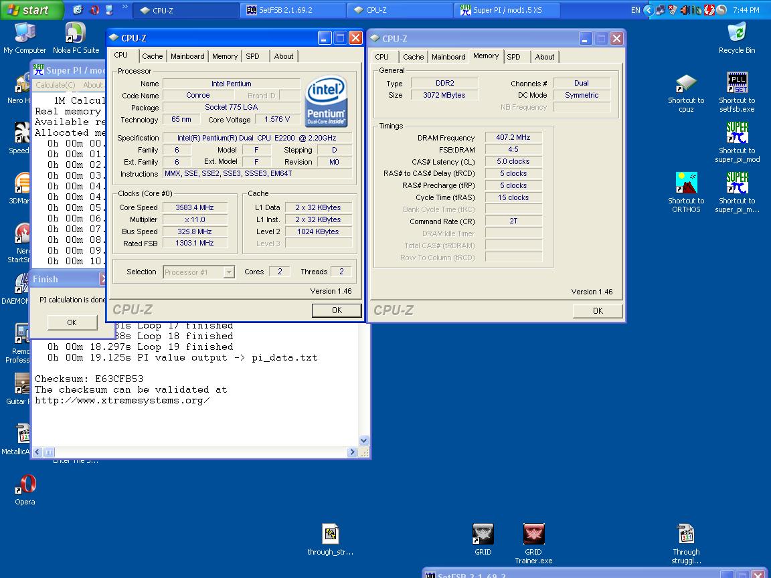
Task: Click Command Rate value 2T
Action: pyautogui.click(x=513, y=221)
